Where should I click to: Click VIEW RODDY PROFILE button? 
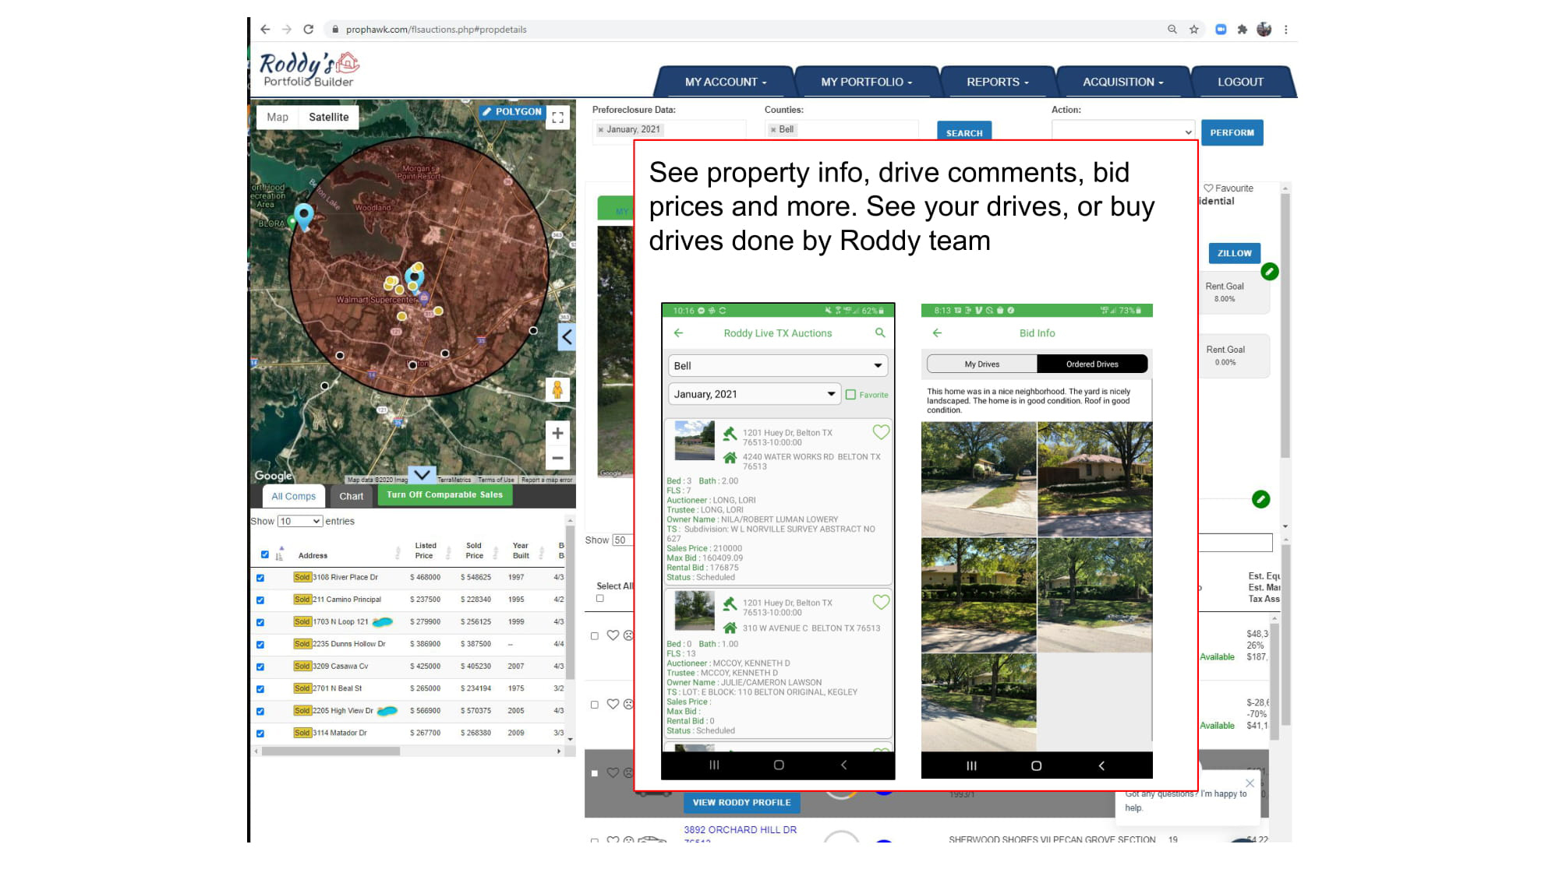741,802
